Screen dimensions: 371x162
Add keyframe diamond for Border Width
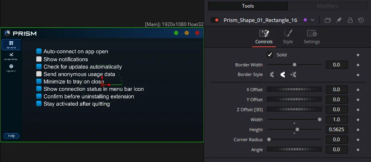pos(358,65)
